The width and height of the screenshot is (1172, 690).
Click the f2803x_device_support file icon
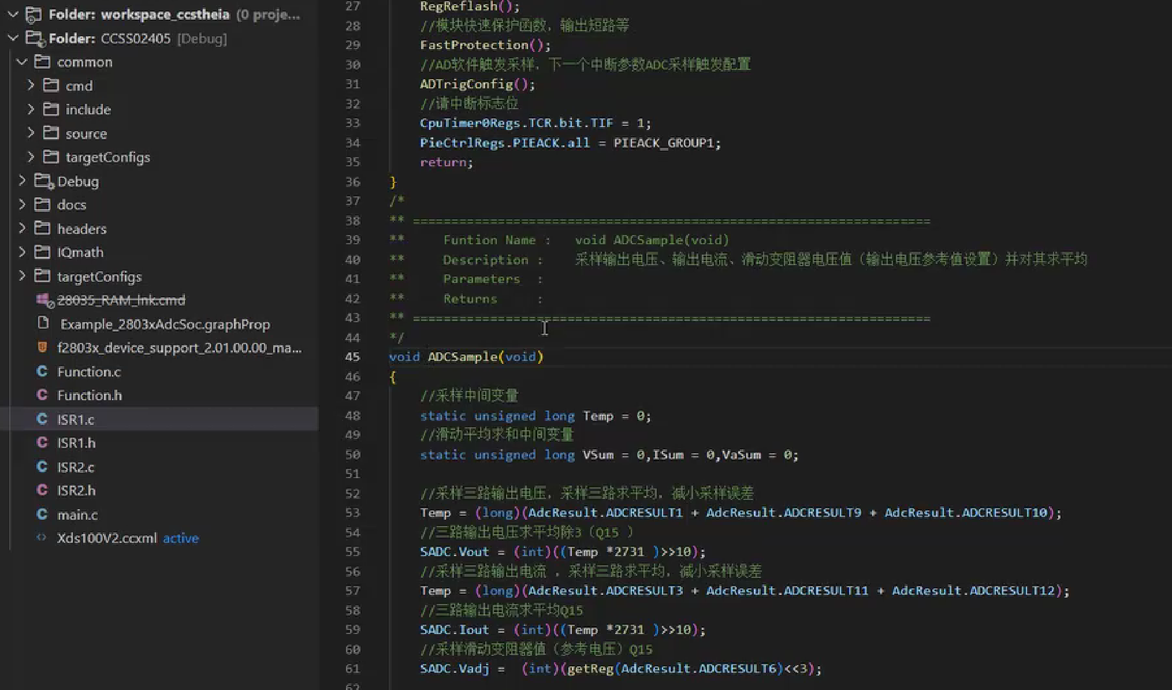click(42, 348)
